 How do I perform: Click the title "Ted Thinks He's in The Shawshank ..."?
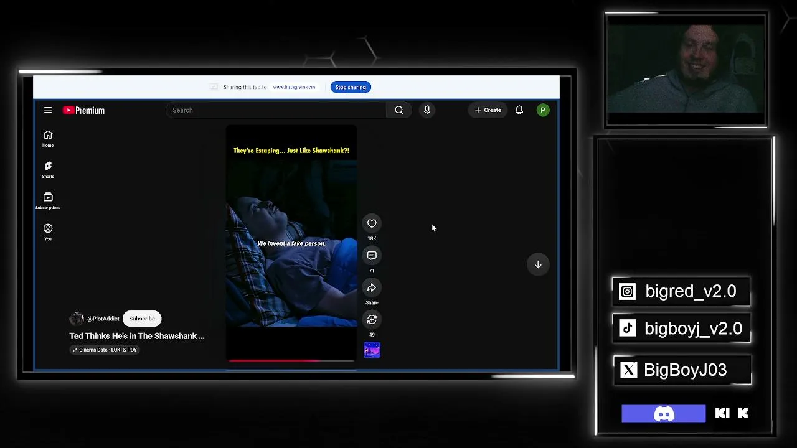(x=137, y=336)
